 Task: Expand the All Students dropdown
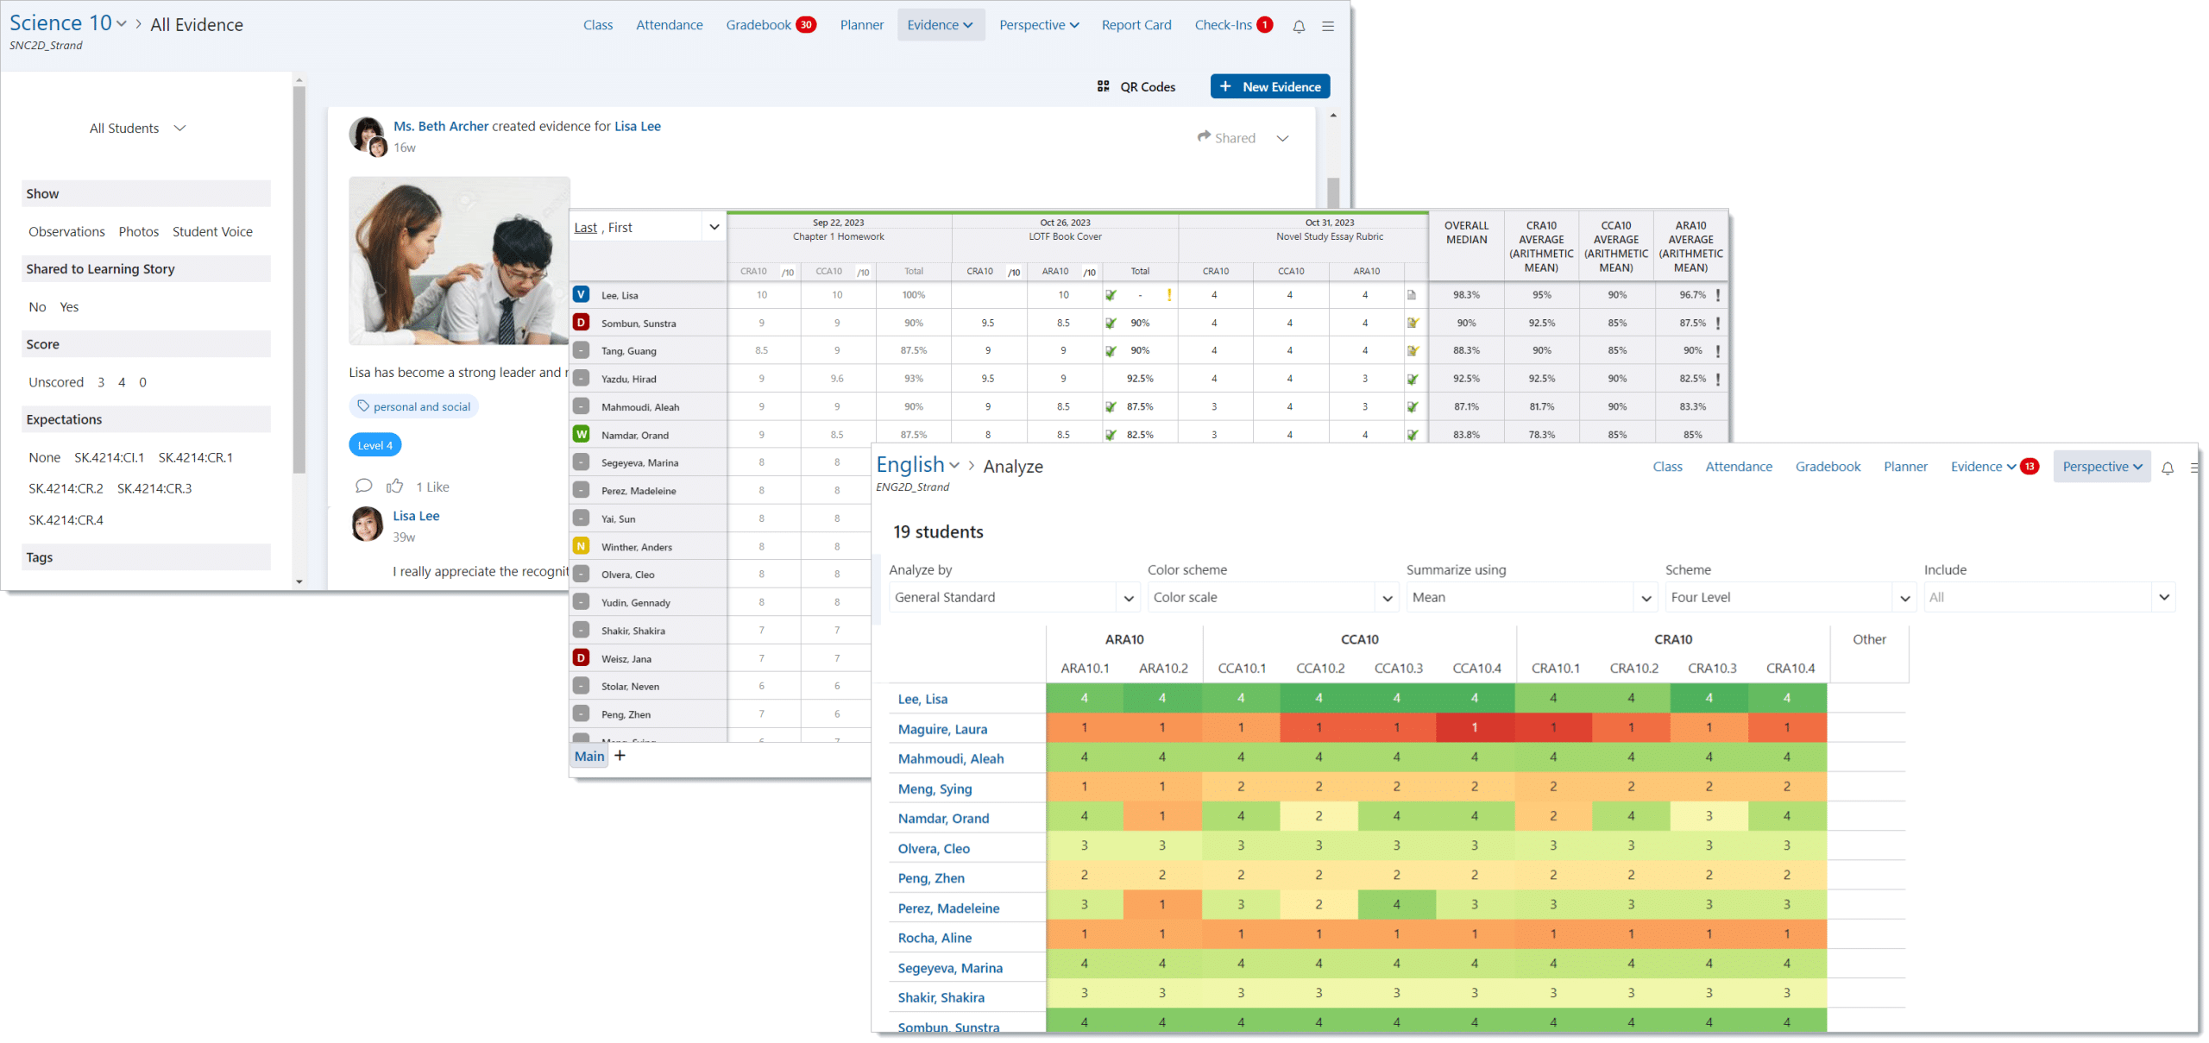pos(138,128)
